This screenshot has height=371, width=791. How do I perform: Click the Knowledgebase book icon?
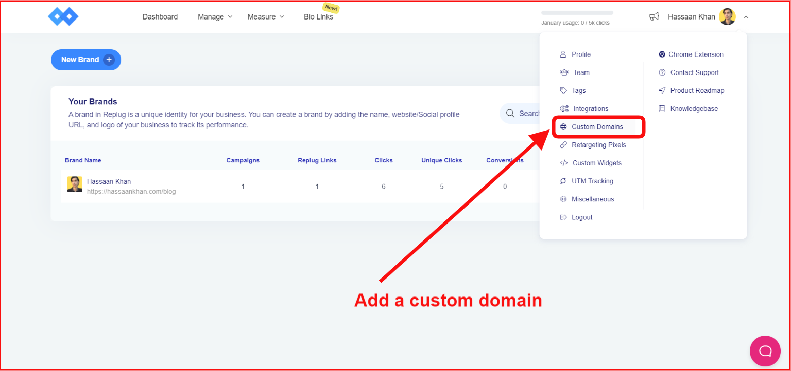[x=662, y=109]
